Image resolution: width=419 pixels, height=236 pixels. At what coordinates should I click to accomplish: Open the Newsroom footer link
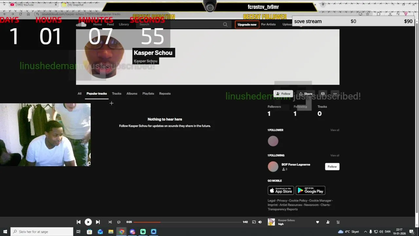(311, 205)
